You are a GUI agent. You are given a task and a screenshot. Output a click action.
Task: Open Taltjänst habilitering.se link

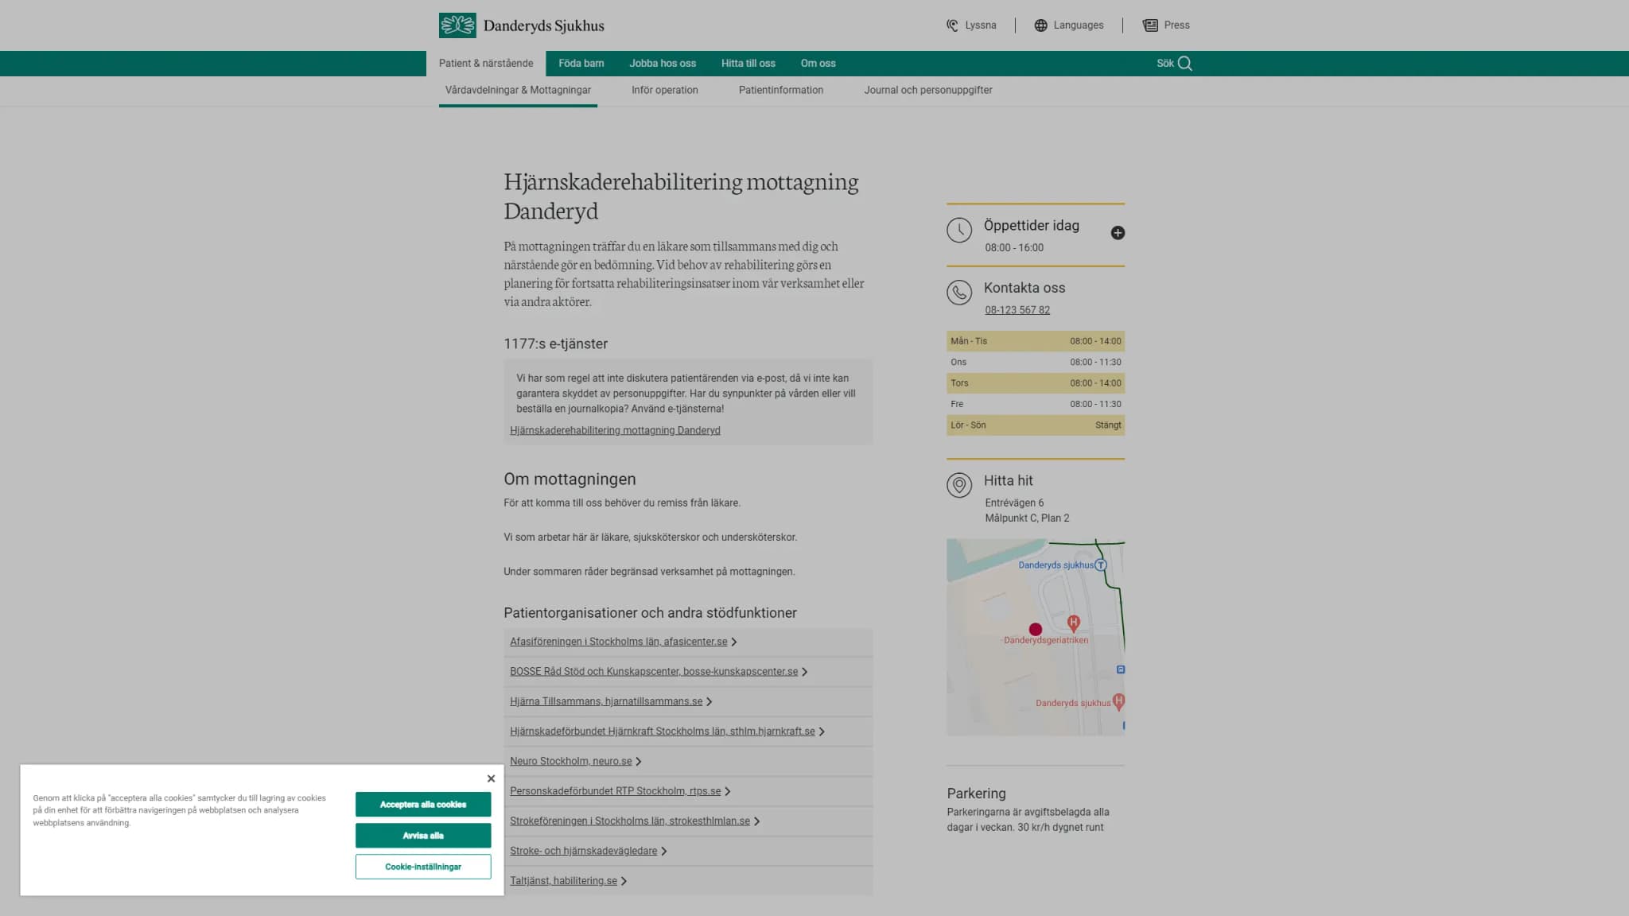coord(563,881)
